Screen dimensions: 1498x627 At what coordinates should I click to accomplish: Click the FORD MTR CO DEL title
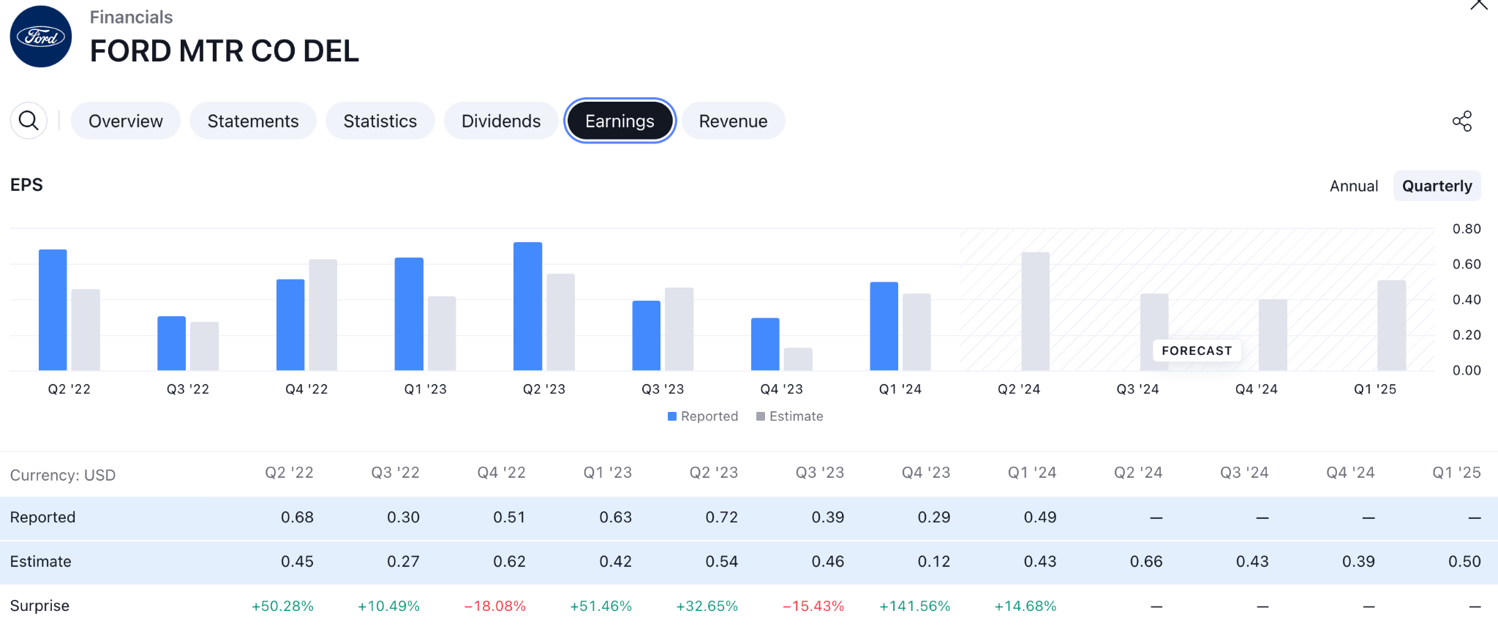pos(225,51)
